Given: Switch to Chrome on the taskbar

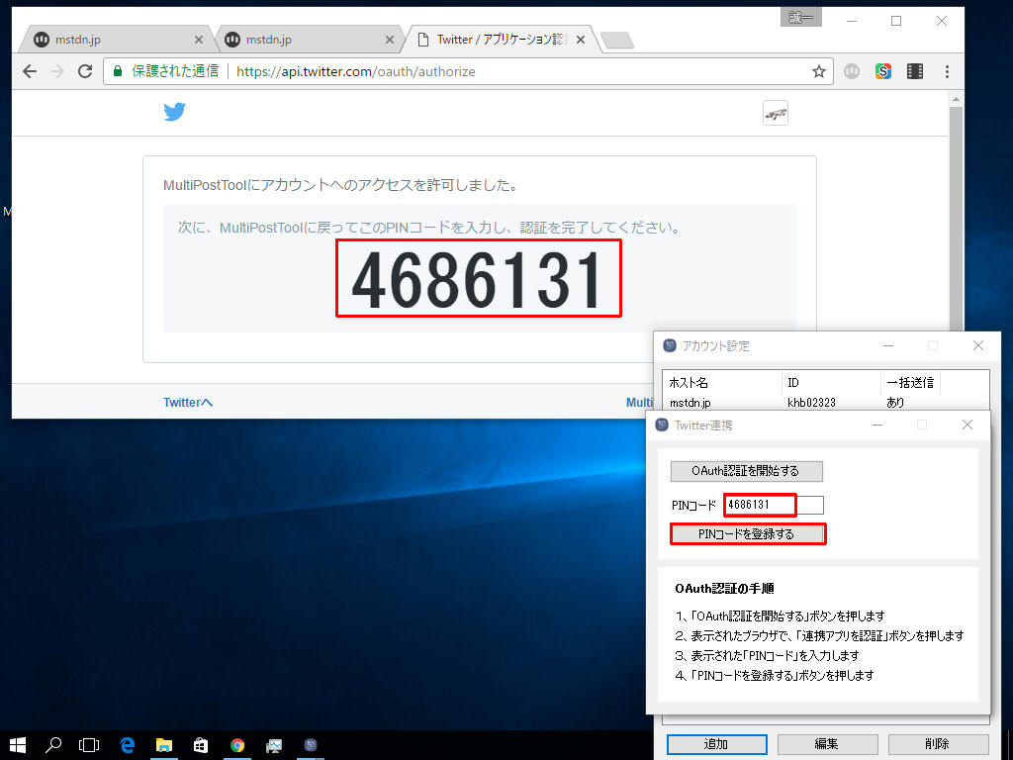Looking at the screenshot, I should (x=237, y=745).
